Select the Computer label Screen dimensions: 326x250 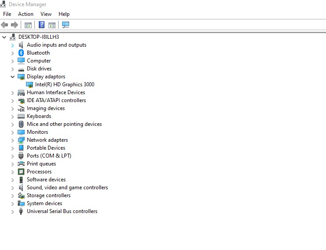pos(39,61)
